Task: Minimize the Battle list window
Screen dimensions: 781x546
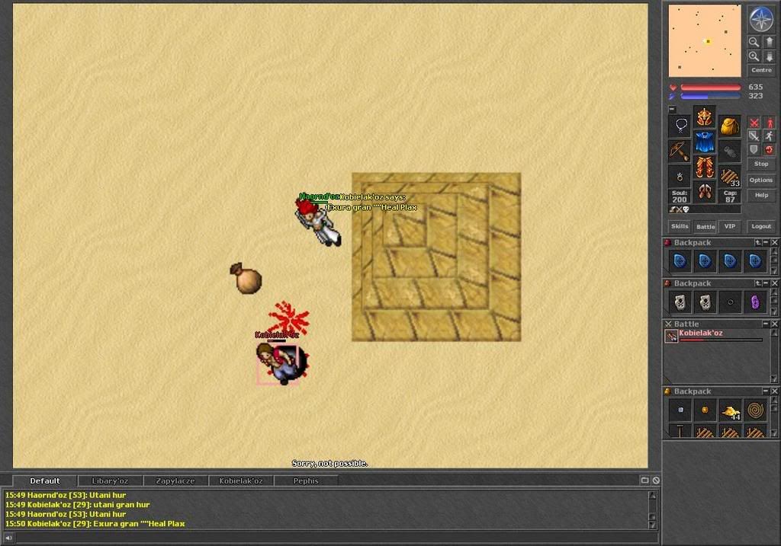Action: pyautogui.click(x=766, y=324)
